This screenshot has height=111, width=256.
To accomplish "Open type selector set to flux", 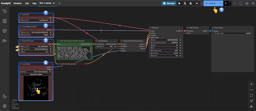I will [x=36, y=52].
